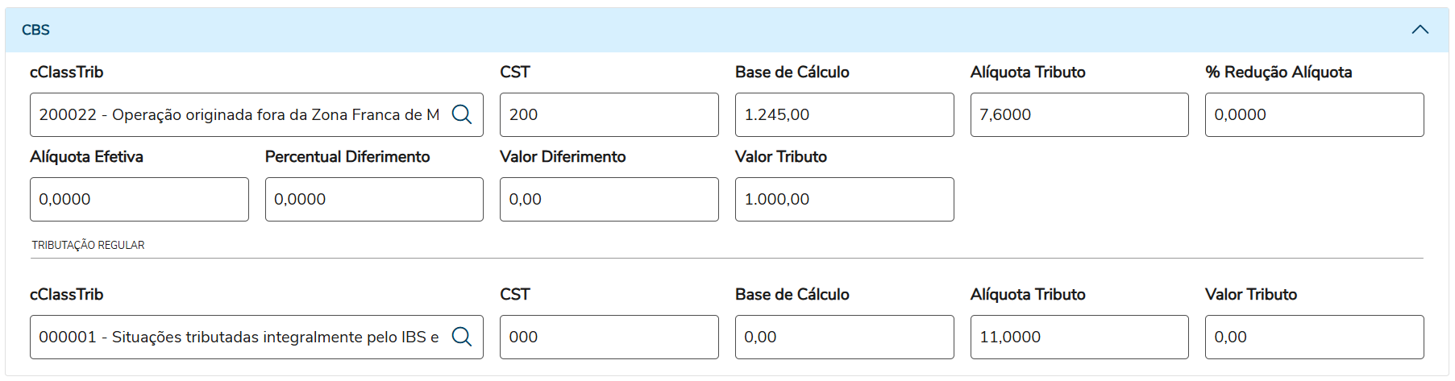Viewport: 1455px width, 381px height.
Task: Click the % Redução Alíquota field
Action: click(x=1314, y=114)
